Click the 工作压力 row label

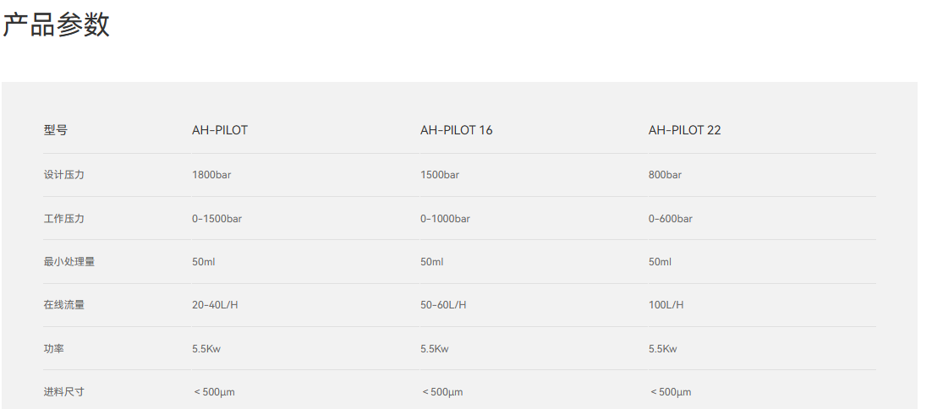point(63,219)
